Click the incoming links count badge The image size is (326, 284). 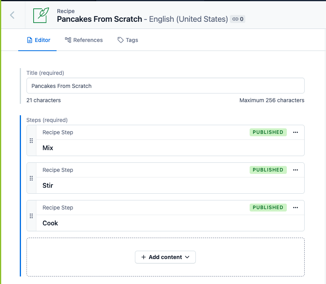[238, 19]
